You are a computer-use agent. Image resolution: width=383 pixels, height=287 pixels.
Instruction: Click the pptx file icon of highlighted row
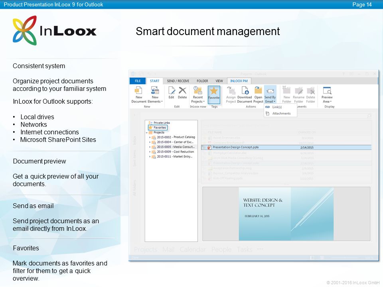[209, 147]
